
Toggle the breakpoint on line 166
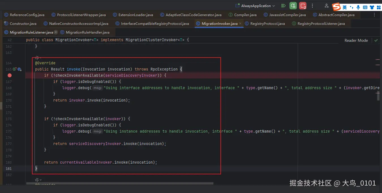[10, 75]
